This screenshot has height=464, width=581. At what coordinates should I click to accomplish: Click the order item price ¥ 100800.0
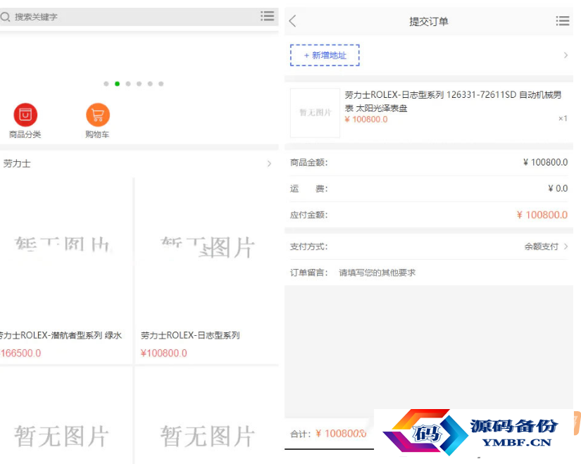click(x=366, y=119)
